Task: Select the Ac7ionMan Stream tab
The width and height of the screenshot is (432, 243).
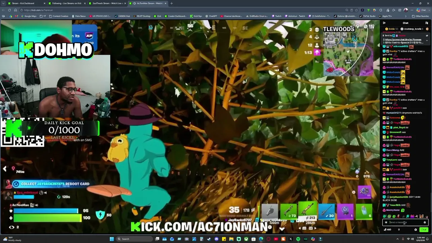Action: (x=148, y=3)
